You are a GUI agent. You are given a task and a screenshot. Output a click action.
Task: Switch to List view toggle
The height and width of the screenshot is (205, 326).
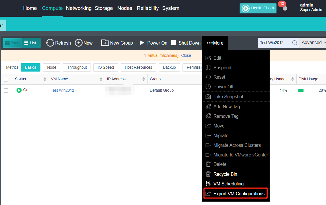30,43
